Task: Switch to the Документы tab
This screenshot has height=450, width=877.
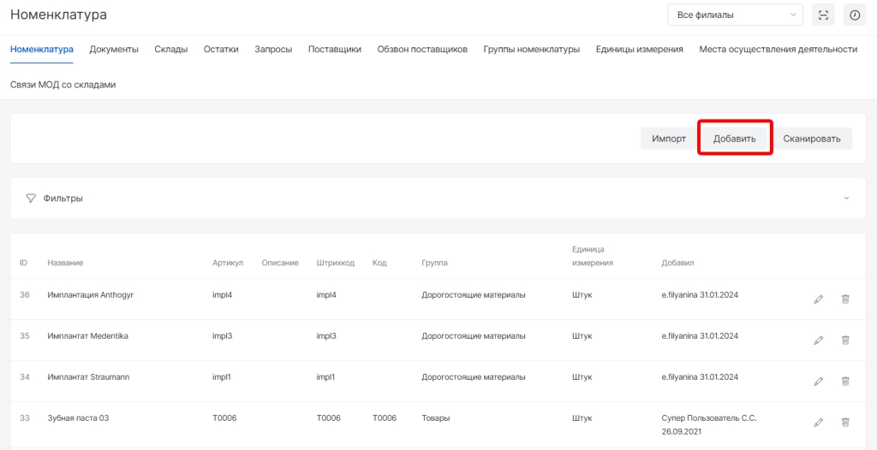Action: [x=114, y=50]
